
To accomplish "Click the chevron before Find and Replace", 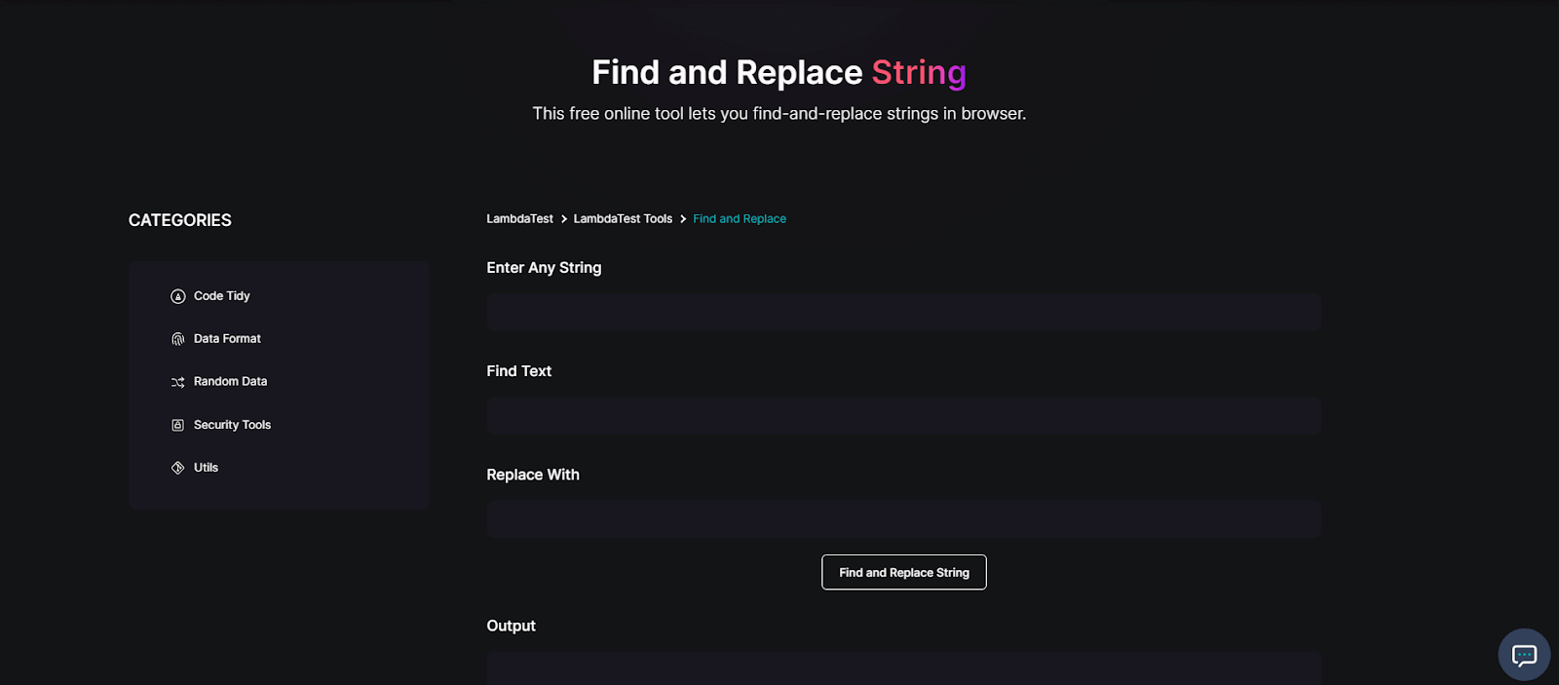I will (x=681, y=218).
